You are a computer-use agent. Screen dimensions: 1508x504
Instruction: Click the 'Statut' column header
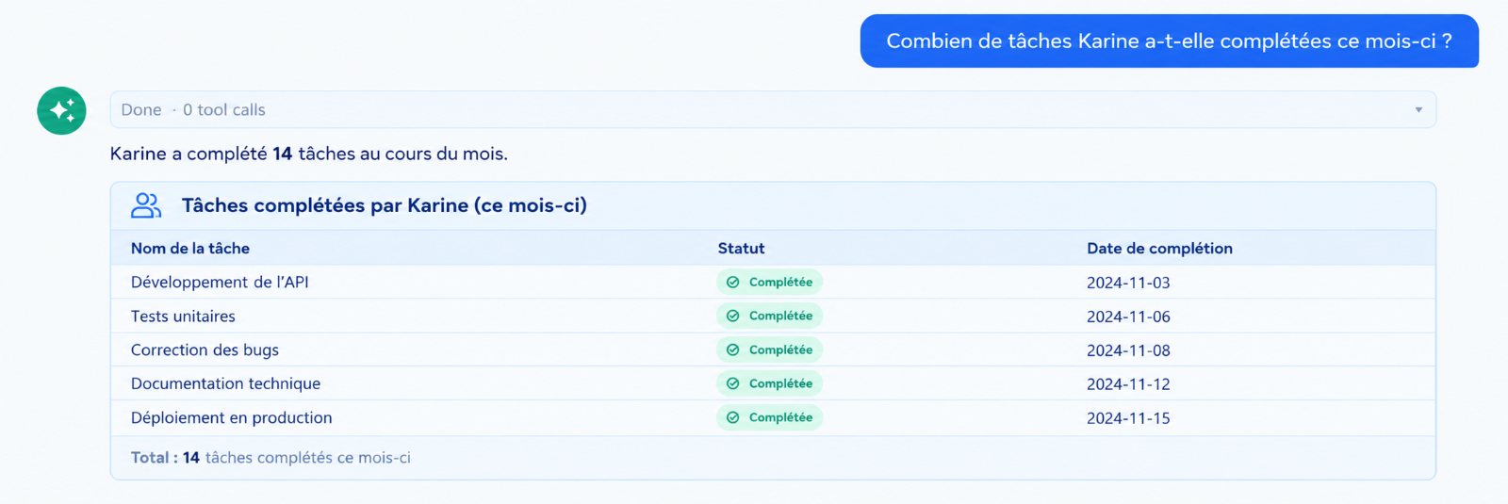(x=741, y=249)
